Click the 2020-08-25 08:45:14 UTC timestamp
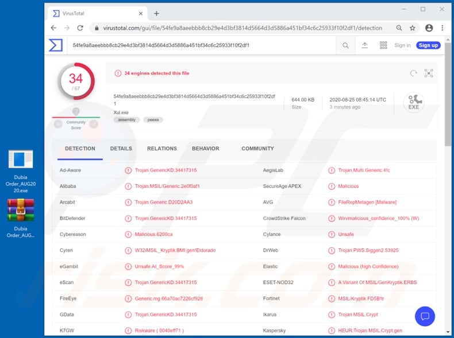 pos(357,100)
